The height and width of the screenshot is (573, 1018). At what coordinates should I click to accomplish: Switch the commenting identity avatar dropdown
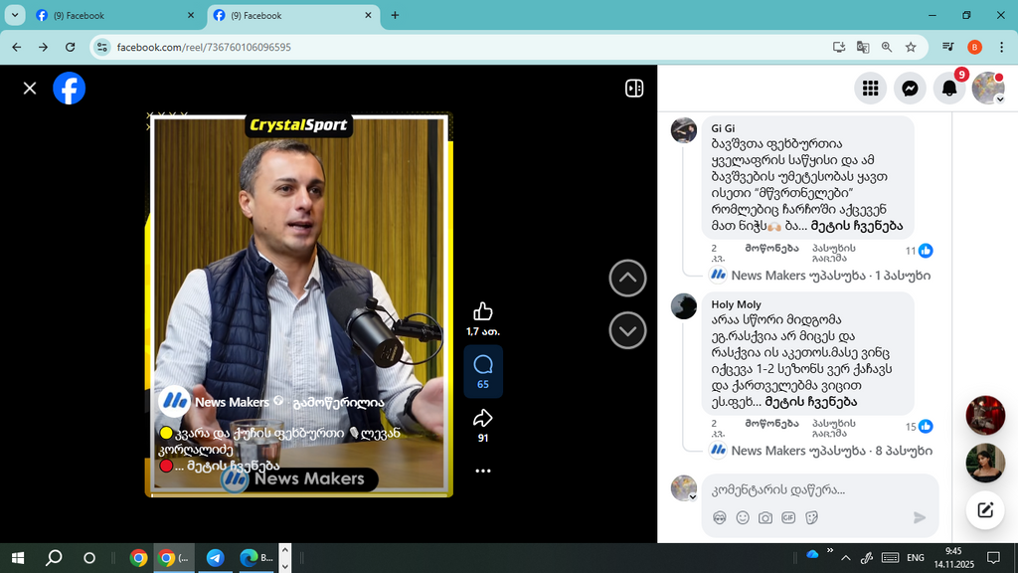[x=684, y=488]
